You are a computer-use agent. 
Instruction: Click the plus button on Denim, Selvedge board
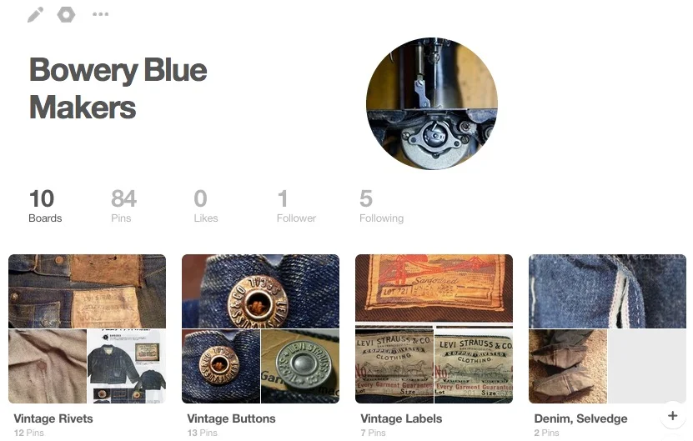pos(672,415)
